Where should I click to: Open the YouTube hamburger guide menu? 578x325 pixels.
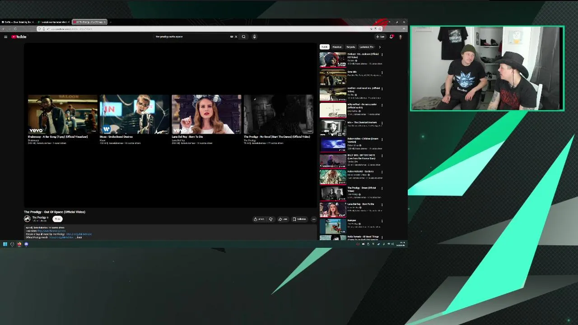[x=5, y=37]
